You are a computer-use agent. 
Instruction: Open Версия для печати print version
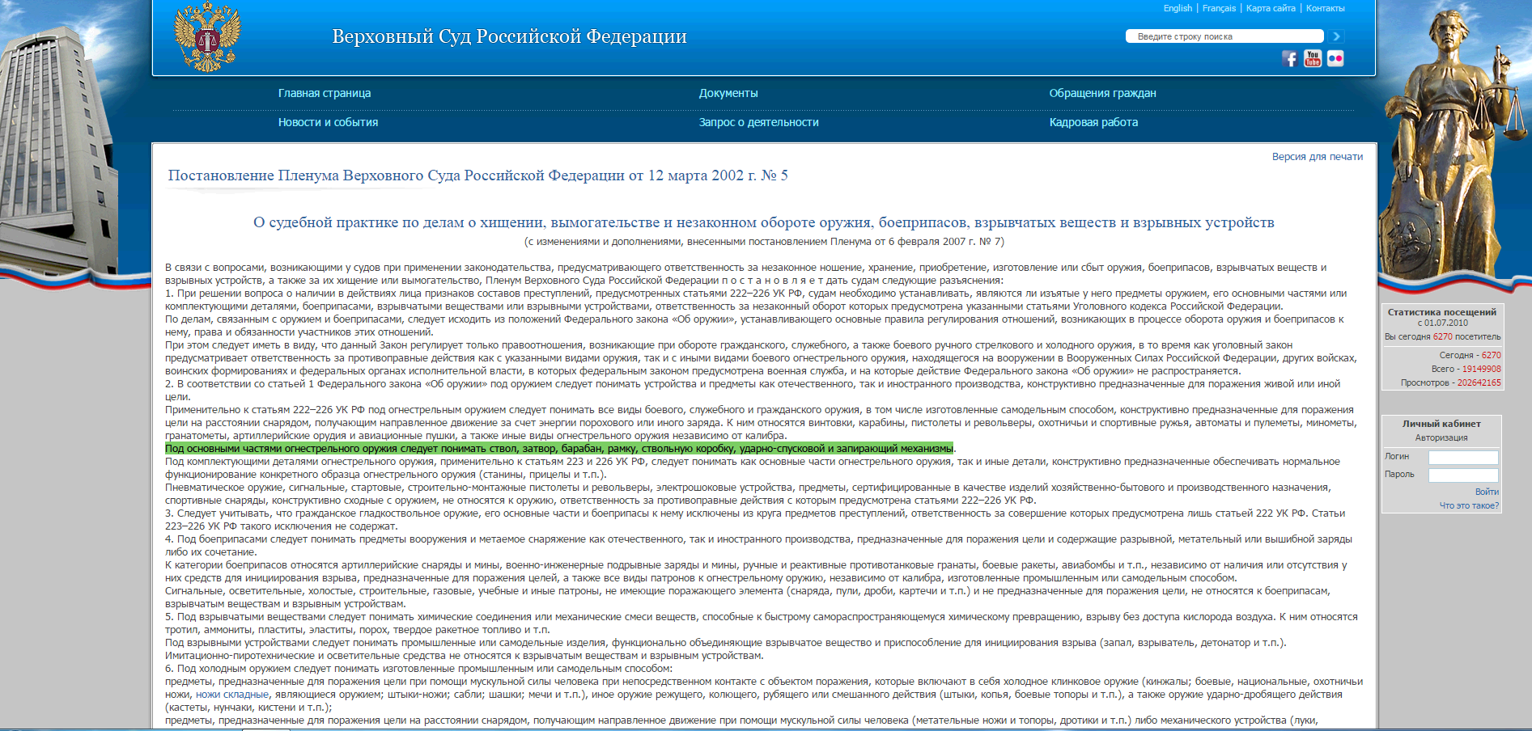[1318, 157]
